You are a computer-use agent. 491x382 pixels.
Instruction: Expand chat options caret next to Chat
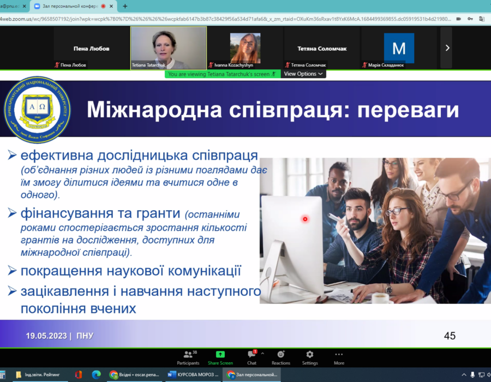[262, 354]
